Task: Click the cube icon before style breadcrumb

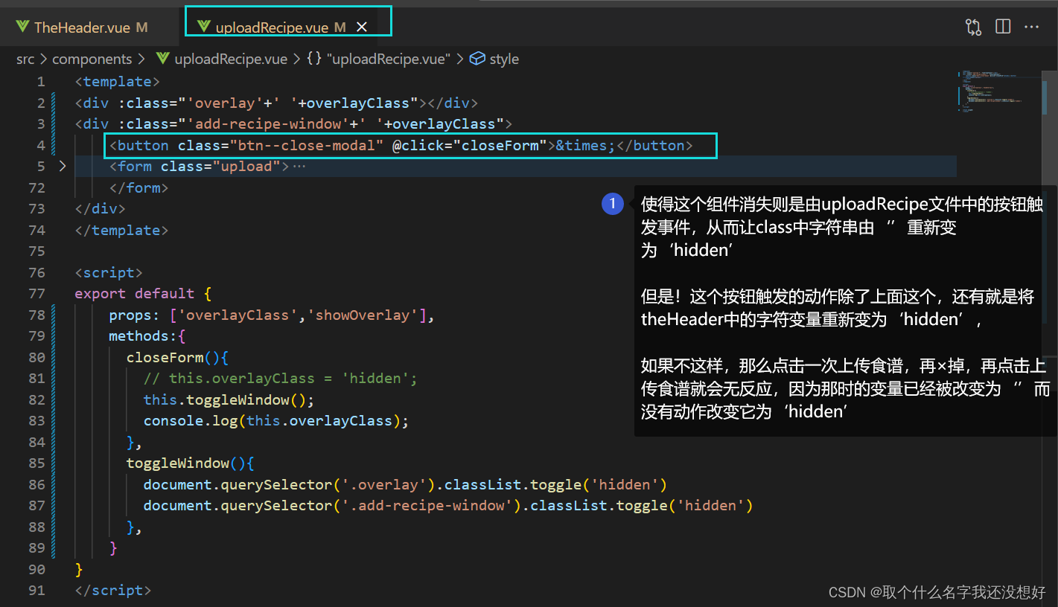Action: click(477, 59)
